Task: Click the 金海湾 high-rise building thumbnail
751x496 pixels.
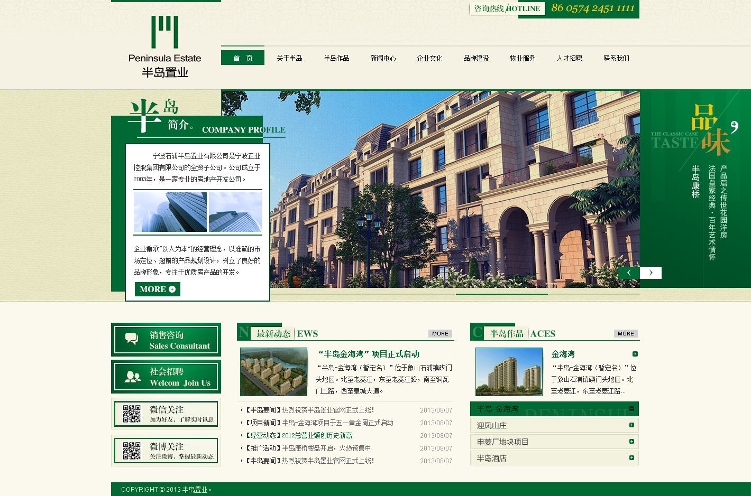Action: (509, 372)
